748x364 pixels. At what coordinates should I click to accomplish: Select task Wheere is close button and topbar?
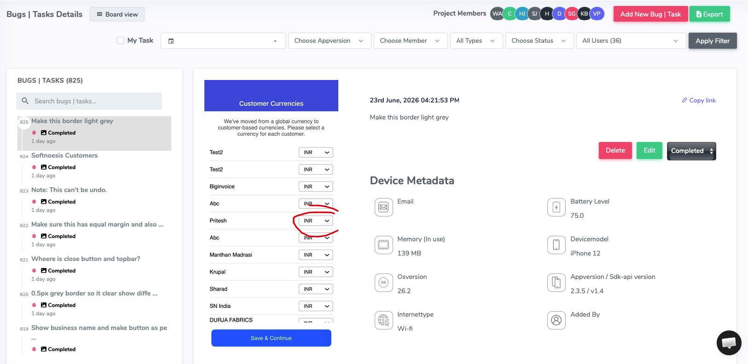tap(86, 259)
